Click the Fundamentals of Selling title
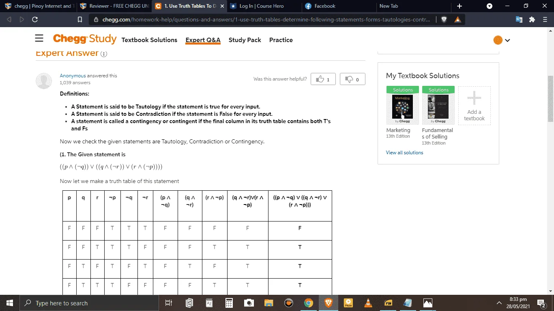 [x=437, y=134]
